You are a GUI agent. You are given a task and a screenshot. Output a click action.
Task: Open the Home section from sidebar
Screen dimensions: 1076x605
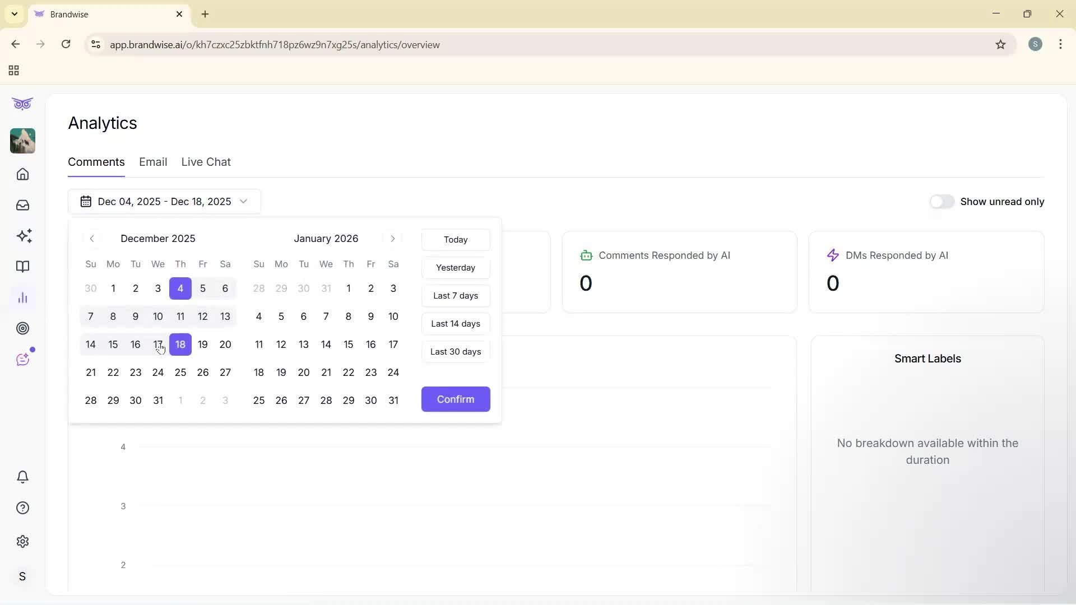[x=22, y=174]
